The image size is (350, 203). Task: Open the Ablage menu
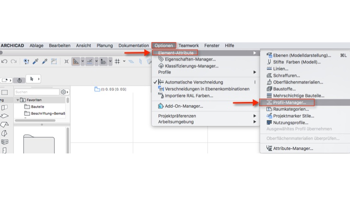pos(36,45)
